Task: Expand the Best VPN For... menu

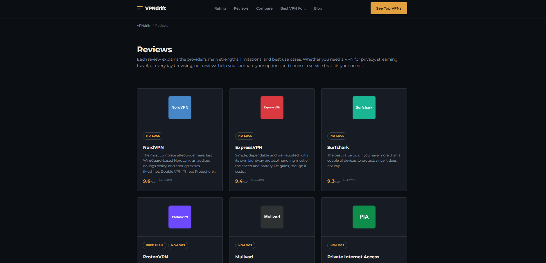Action: (x=293, y=8)
